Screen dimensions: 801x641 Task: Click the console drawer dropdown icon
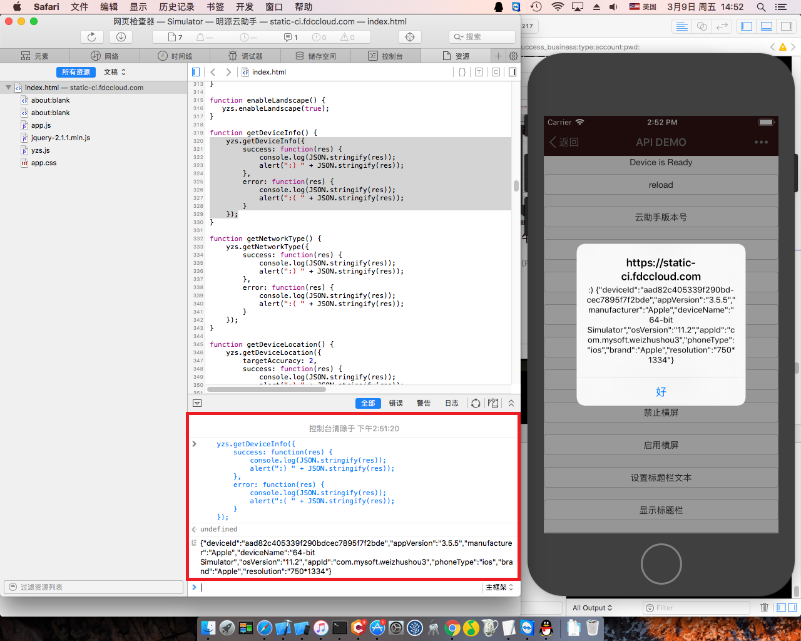click(x=197, y=403)
